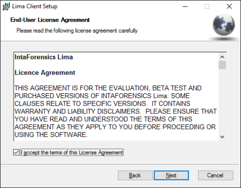Click the installer icon in the title bar
The width and height of the screenshot is (241, 188).
click(6, 6)
